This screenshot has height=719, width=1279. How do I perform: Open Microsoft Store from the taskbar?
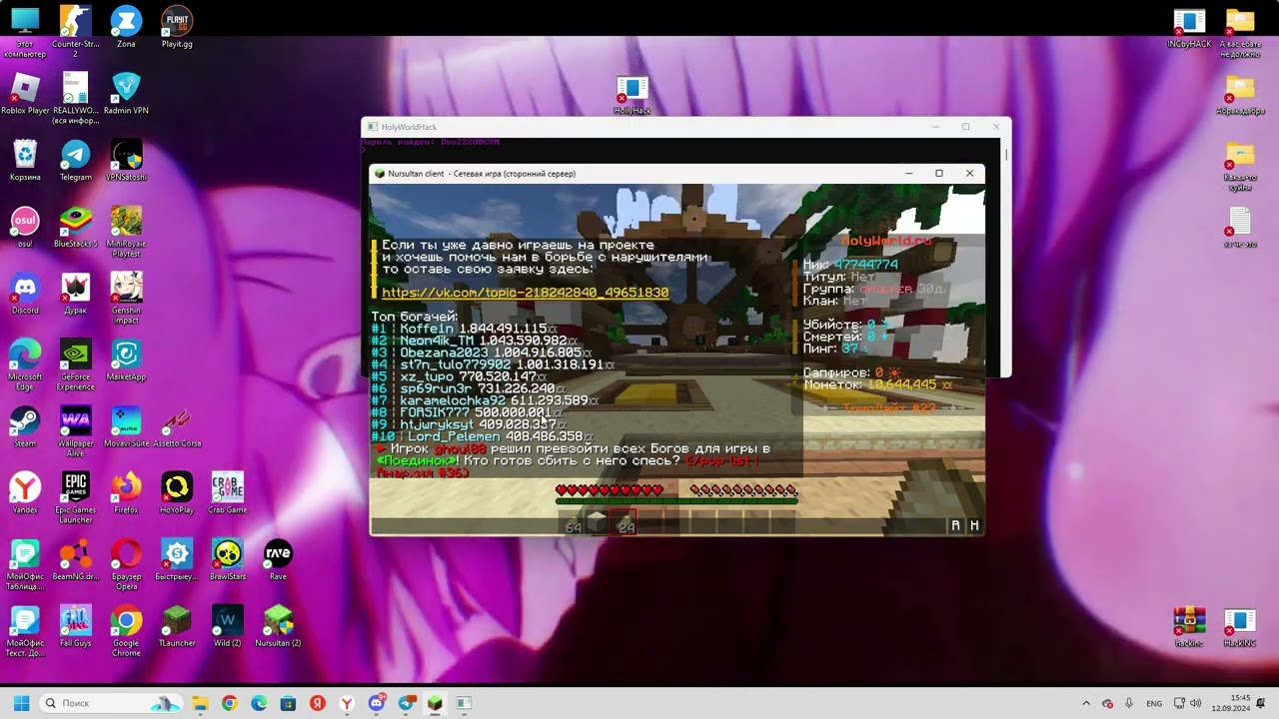pos(288,703)
